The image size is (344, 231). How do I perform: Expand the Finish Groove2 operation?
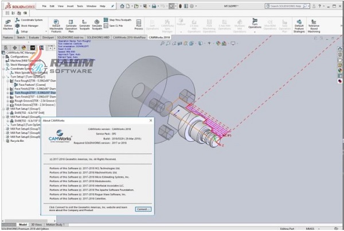click(x=8, y=105)
